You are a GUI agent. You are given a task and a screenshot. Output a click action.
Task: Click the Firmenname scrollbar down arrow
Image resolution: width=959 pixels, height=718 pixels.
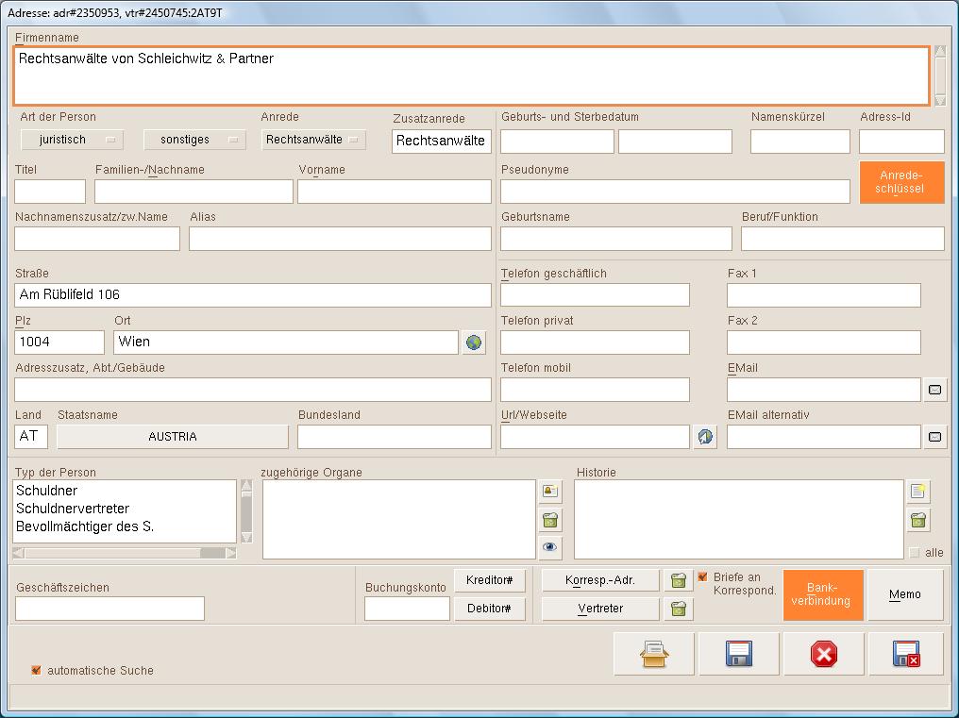[940, 100]
